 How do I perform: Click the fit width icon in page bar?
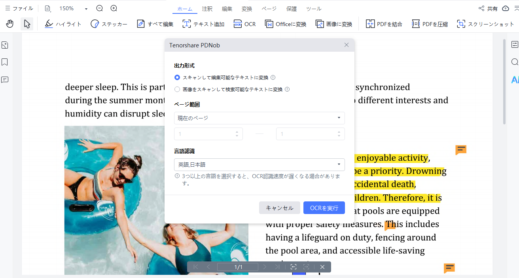(x=306, y=267)
